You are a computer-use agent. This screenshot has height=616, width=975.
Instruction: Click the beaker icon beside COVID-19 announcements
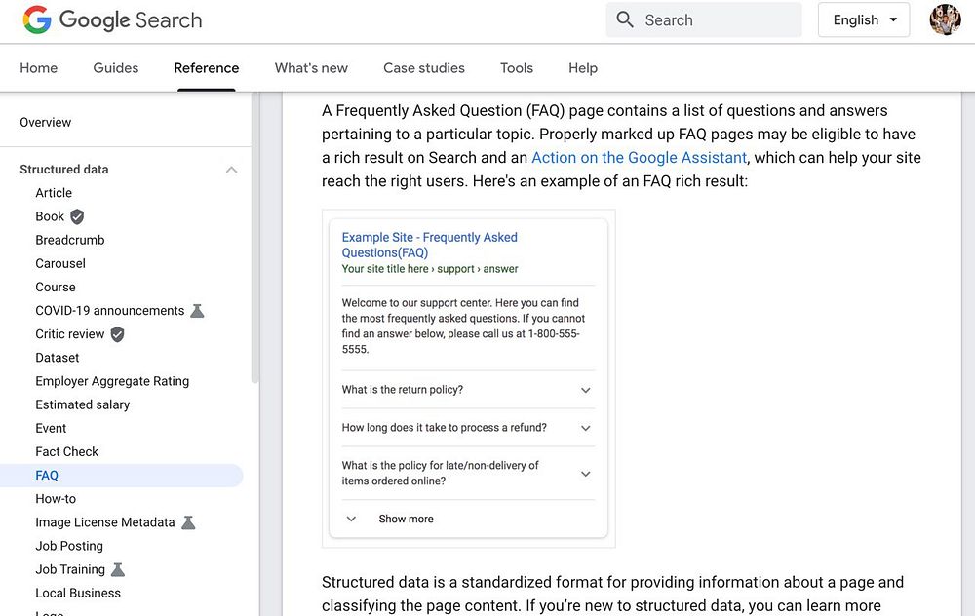point(197,311)
